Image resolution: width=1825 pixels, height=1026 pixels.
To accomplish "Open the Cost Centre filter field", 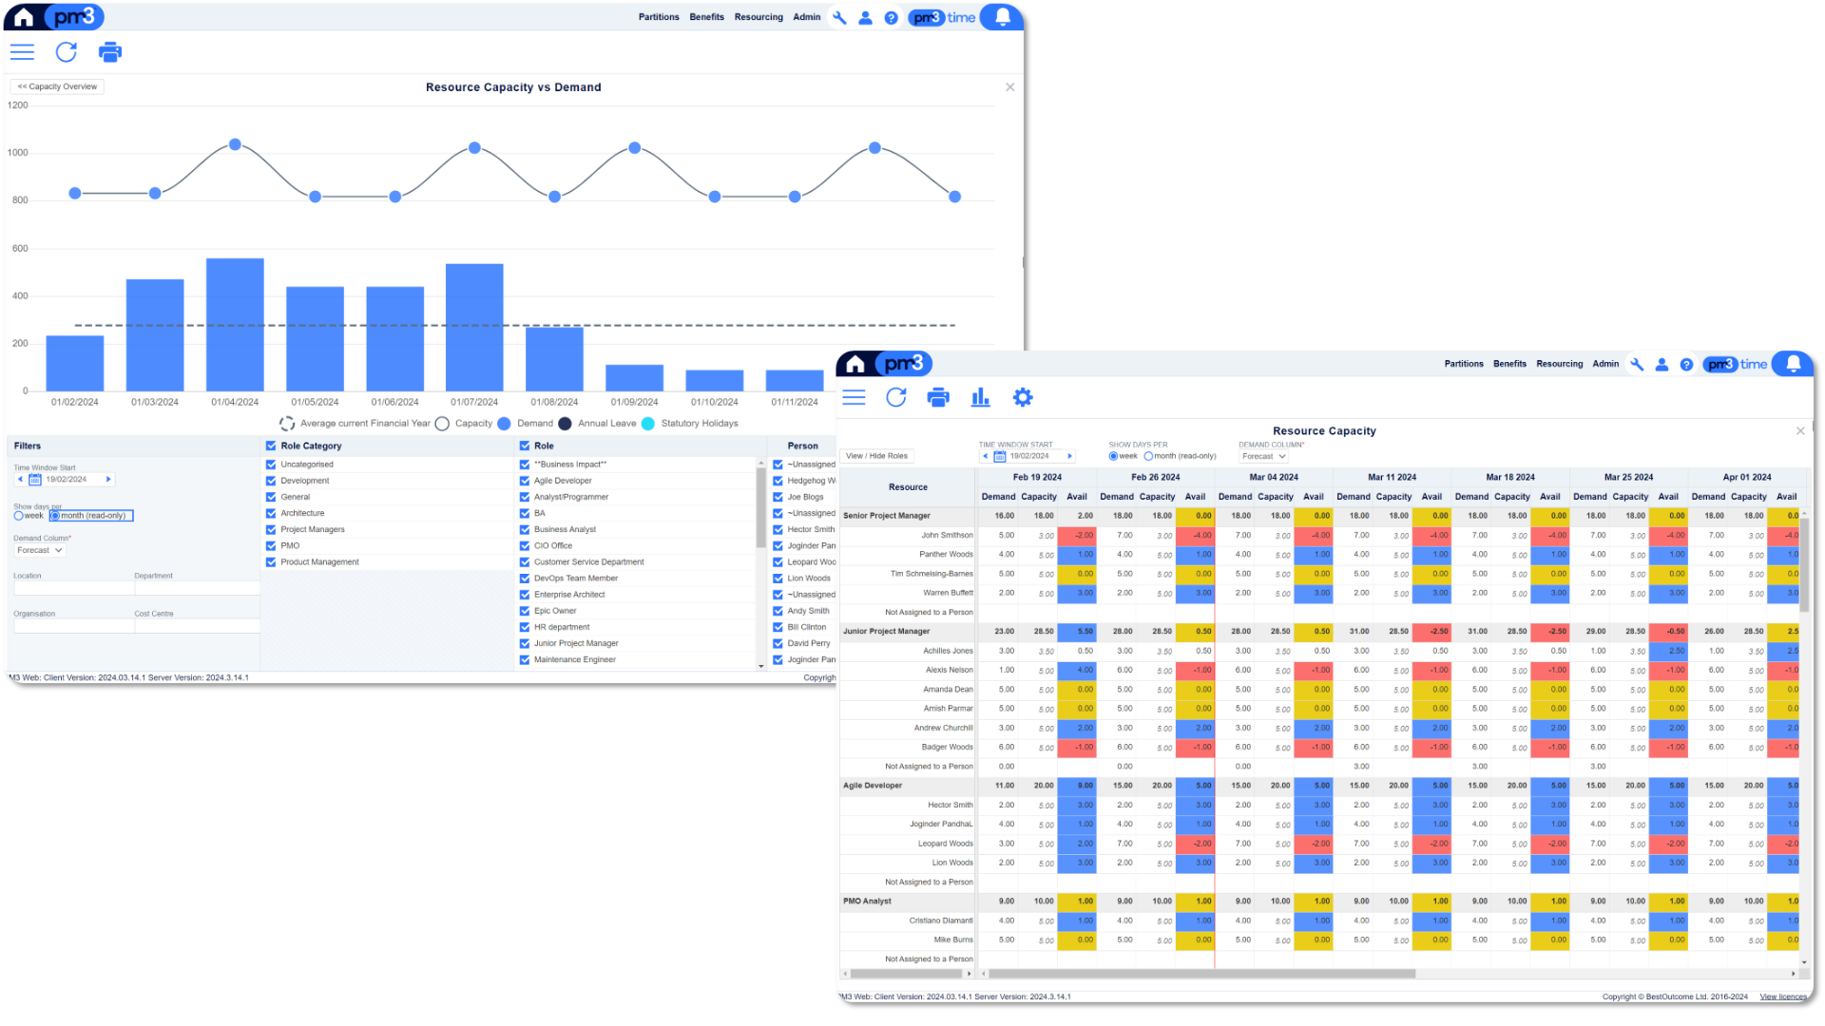I will (x=197, y=626).
